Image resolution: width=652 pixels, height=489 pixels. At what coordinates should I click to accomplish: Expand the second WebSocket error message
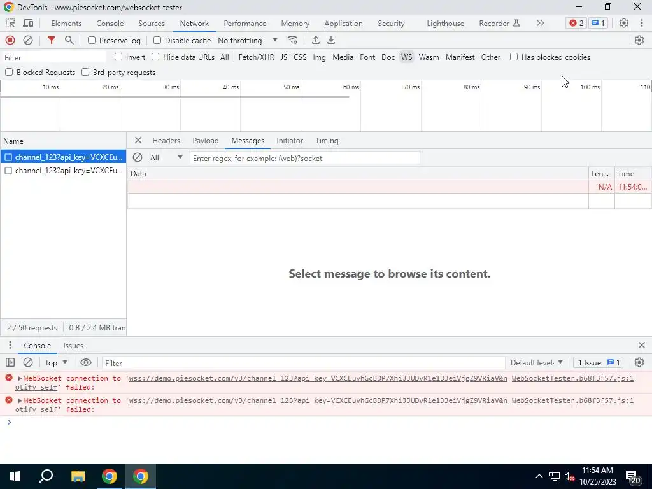click(20, 401)
